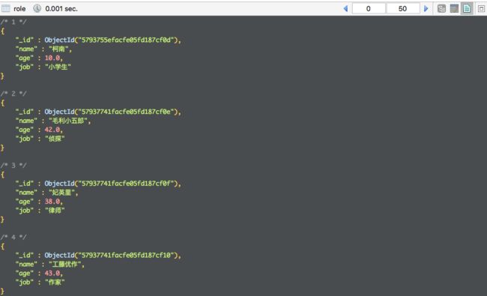Click the "job" key in document 4
This screenshot has width=487, height=296.
(x=25, y=283)
